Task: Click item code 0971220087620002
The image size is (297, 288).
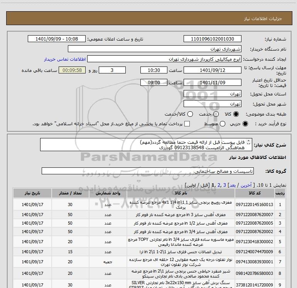Action: pyautogui.click(x=255, y=232)
